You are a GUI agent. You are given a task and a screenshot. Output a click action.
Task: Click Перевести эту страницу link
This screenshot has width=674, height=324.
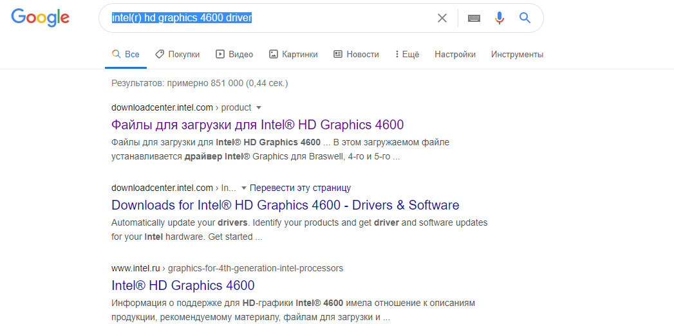[301, 188]
